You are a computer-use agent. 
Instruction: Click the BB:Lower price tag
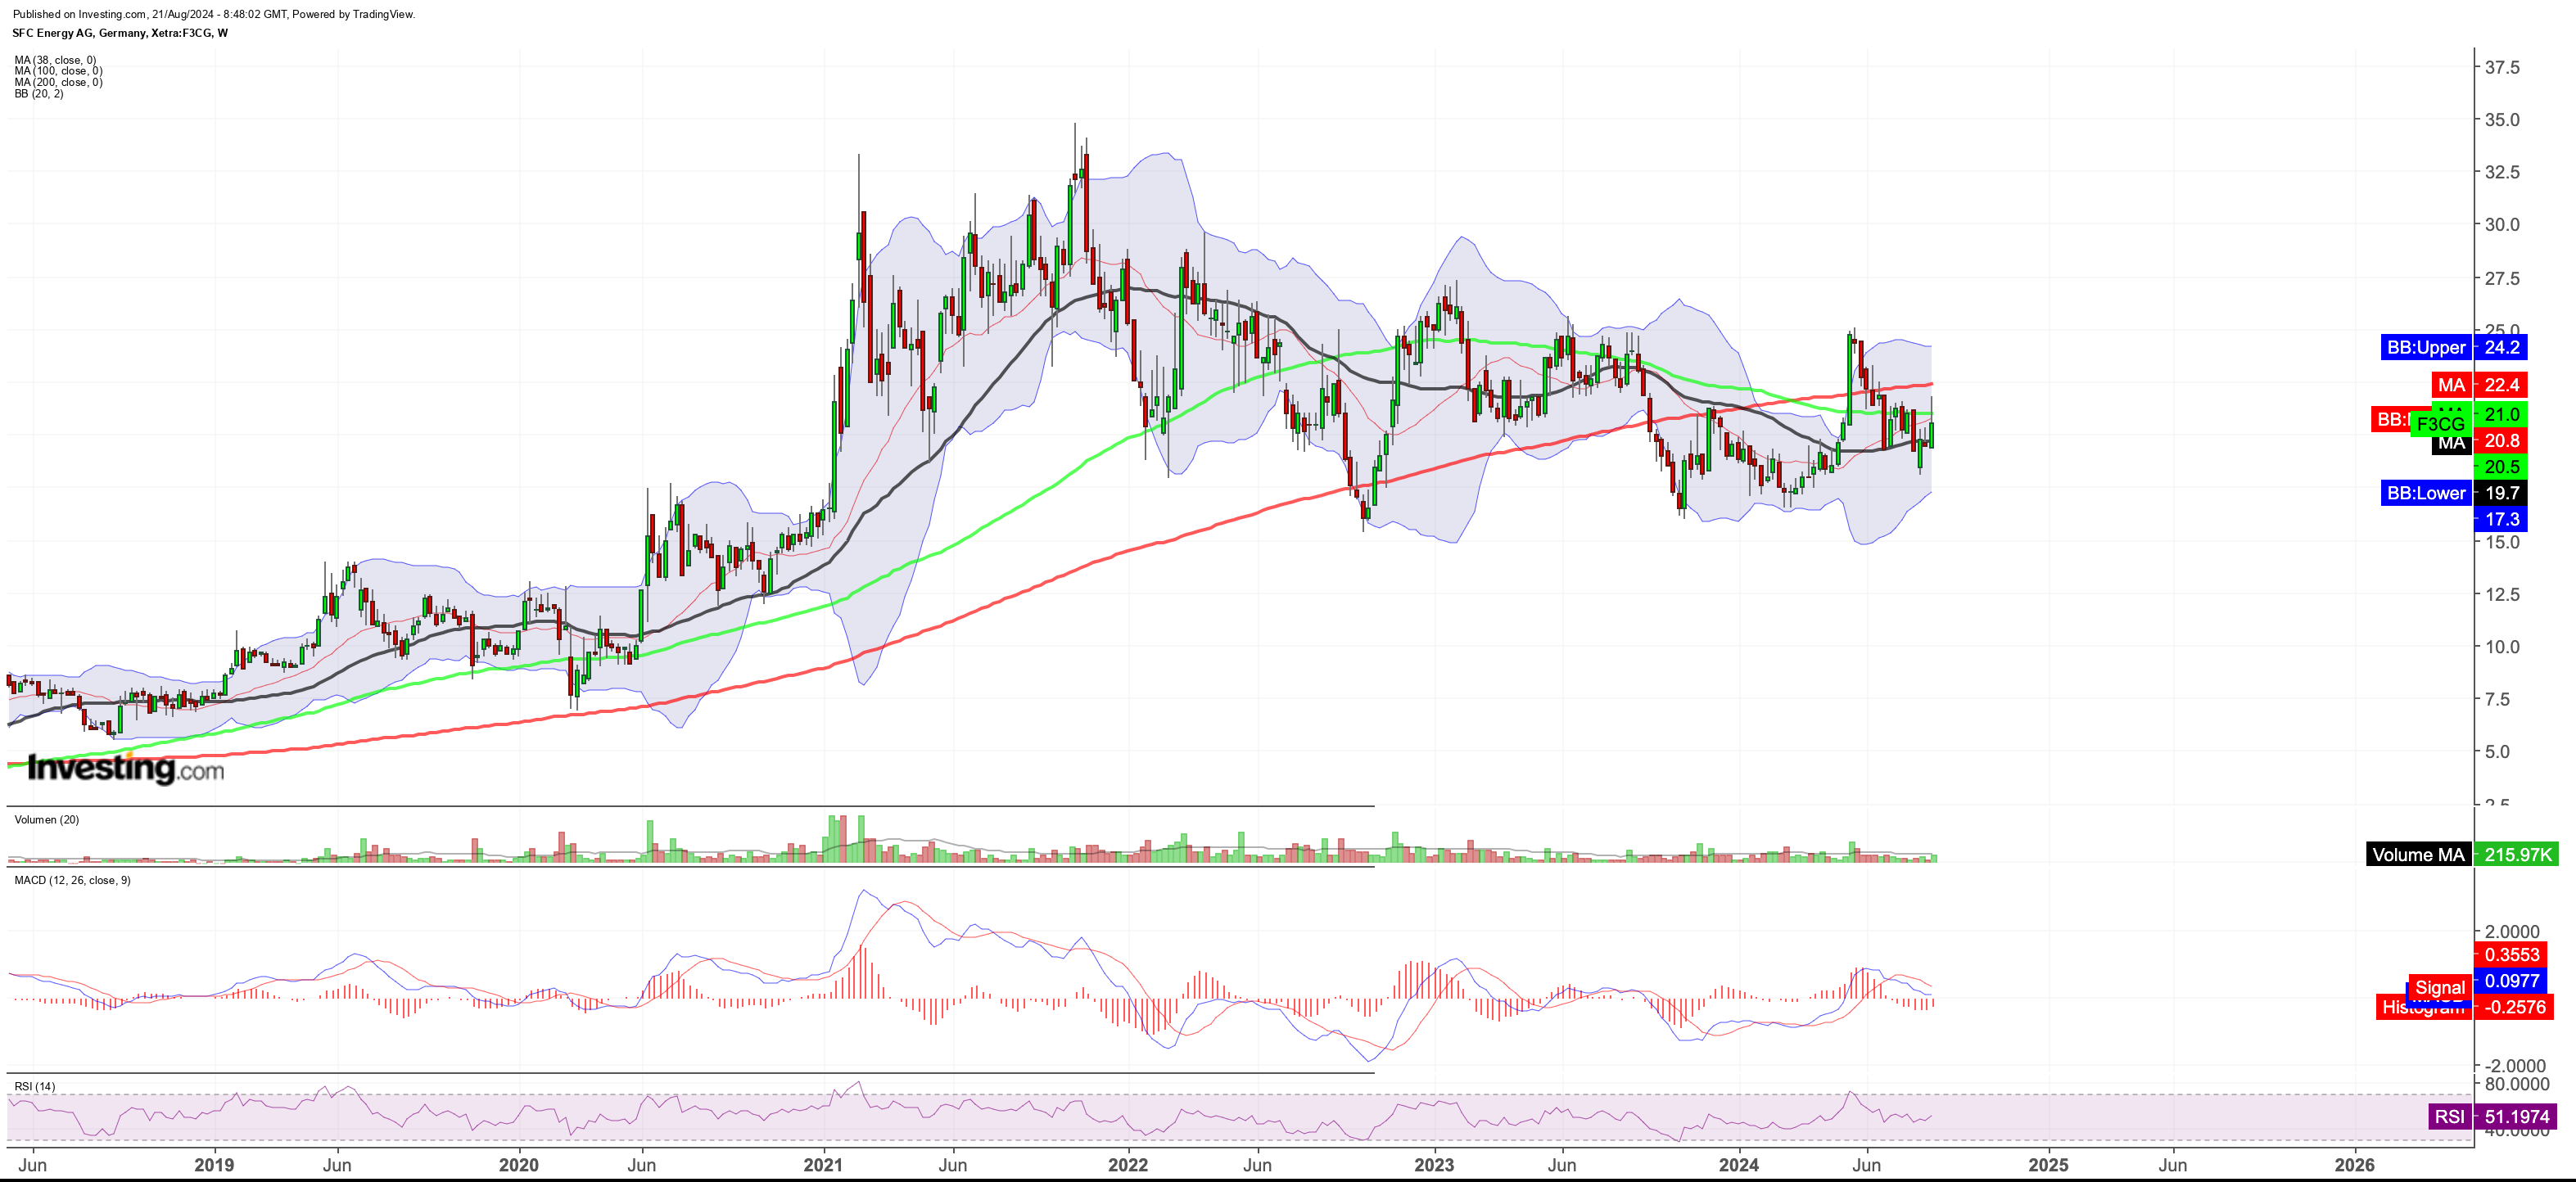[2426, 492]
